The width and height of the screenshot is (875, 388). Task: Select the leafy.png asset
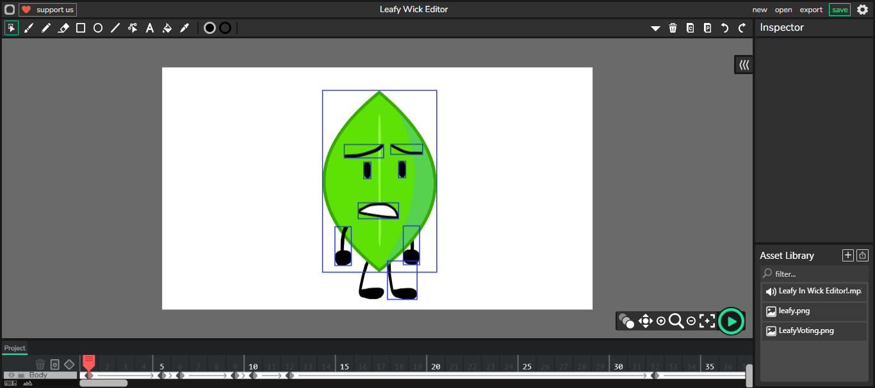(814, 311)
